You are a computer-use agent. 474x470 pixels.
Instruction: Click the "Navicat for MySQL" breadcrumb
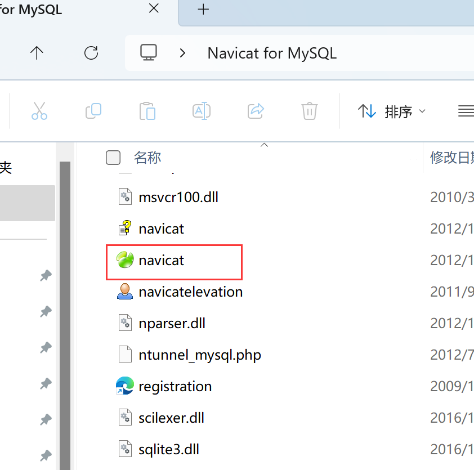click(272, 53)
